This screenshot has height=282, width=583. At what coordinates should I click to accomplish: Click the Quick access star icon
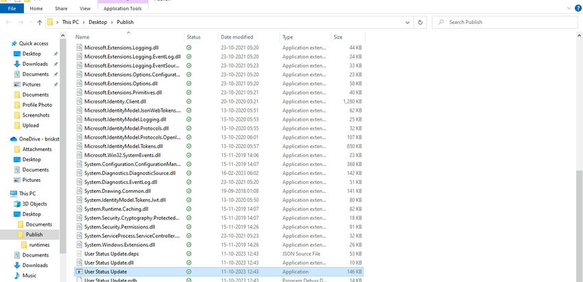click(x=14, y=43)
